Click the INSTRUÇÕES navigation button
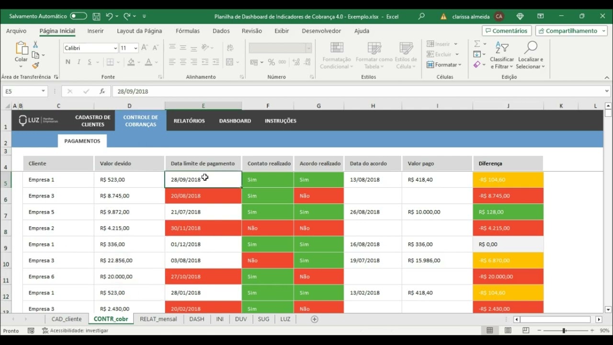Image resolution: width=613 pixels, height=345 pixels. pos(281,121)
